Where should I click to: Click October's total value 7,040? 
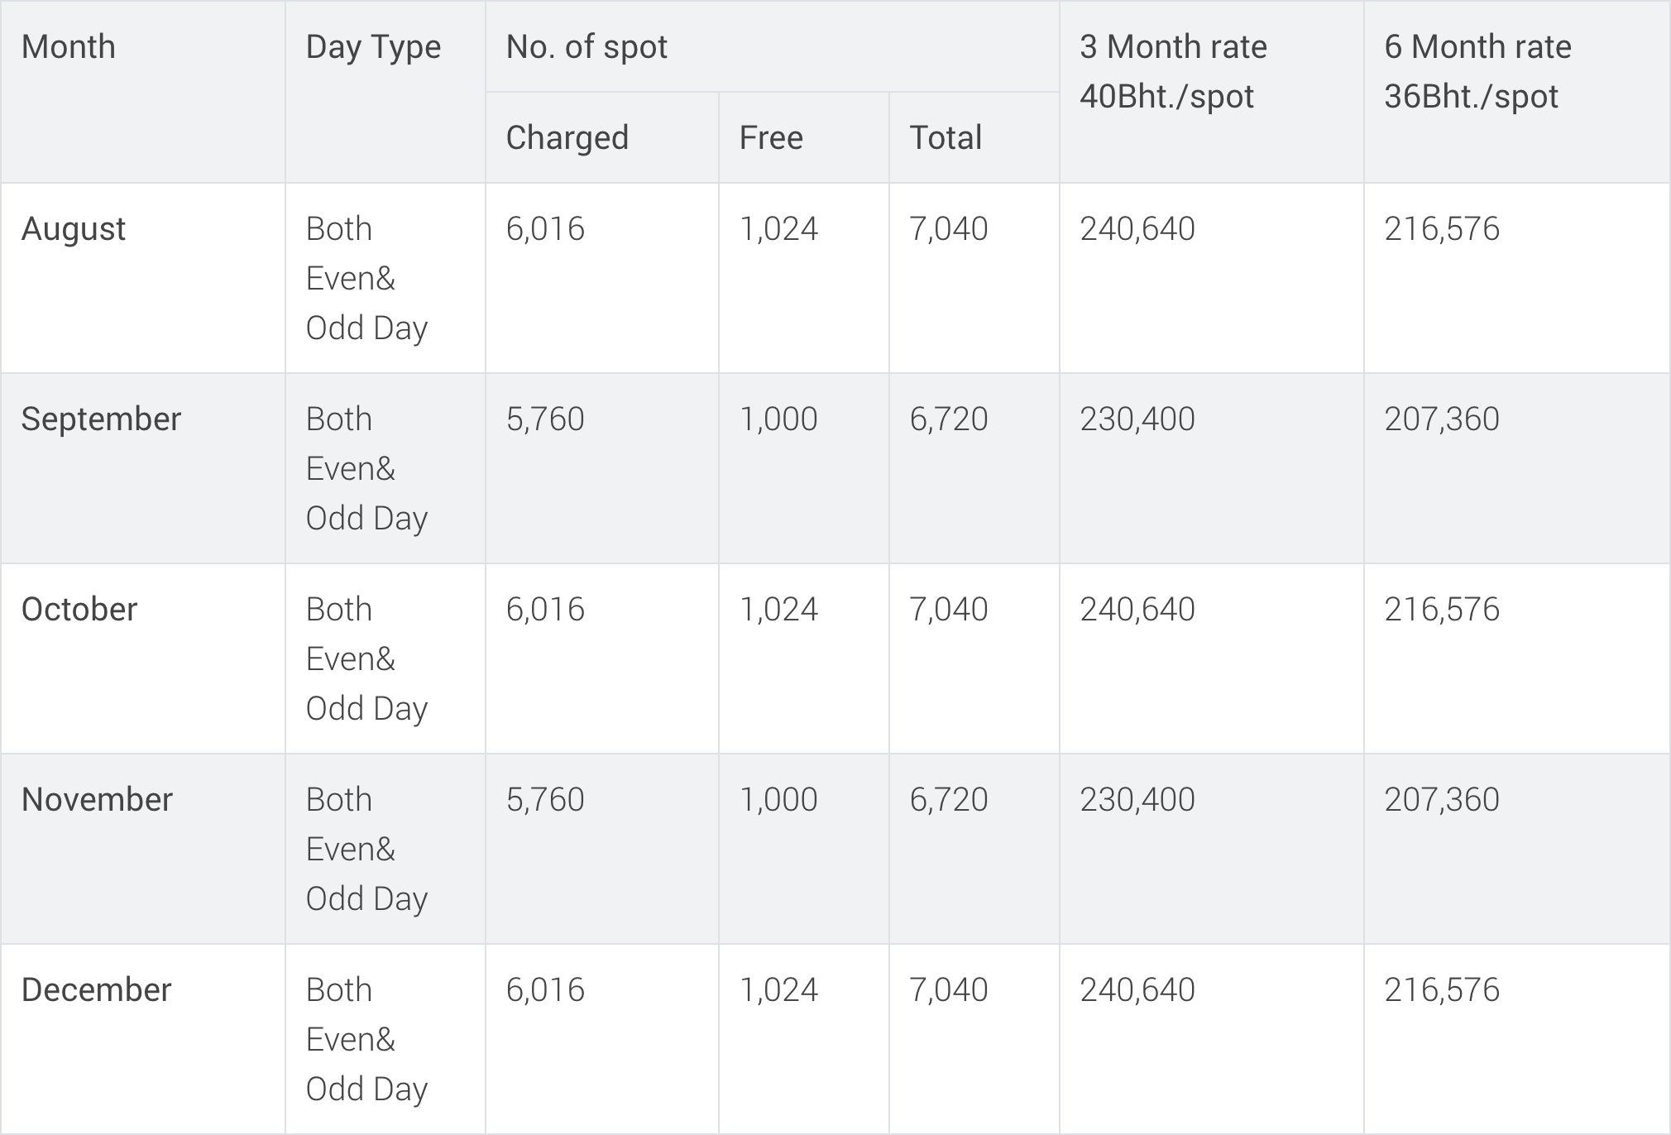pos(949,610)
